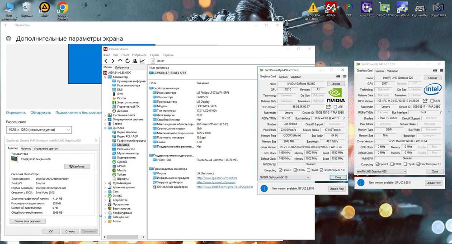Open the NVIDIA GeForce MX150 GPU selector dropdown
Screen dimensions: 452x244
click(x=284, y=177)
